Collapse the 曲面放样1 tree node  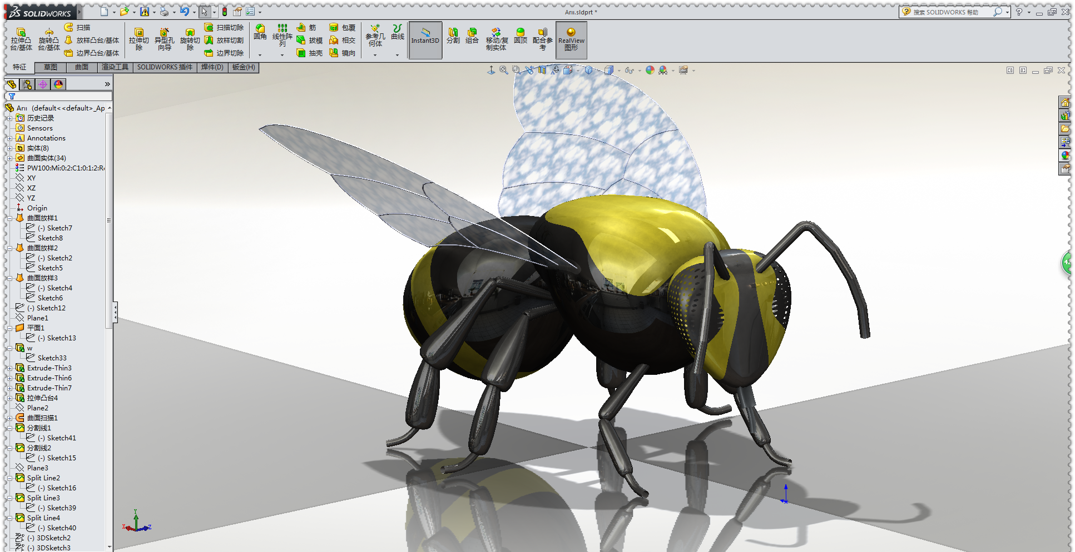pyautogui.click(x=9, y=218)
